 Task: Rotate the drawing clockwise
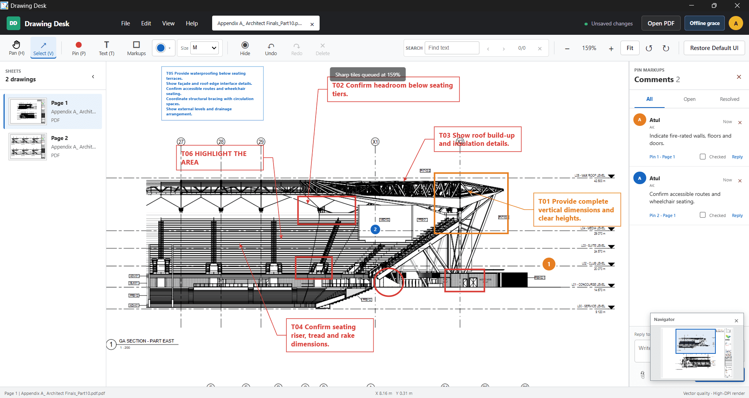[x=666, y=48]
